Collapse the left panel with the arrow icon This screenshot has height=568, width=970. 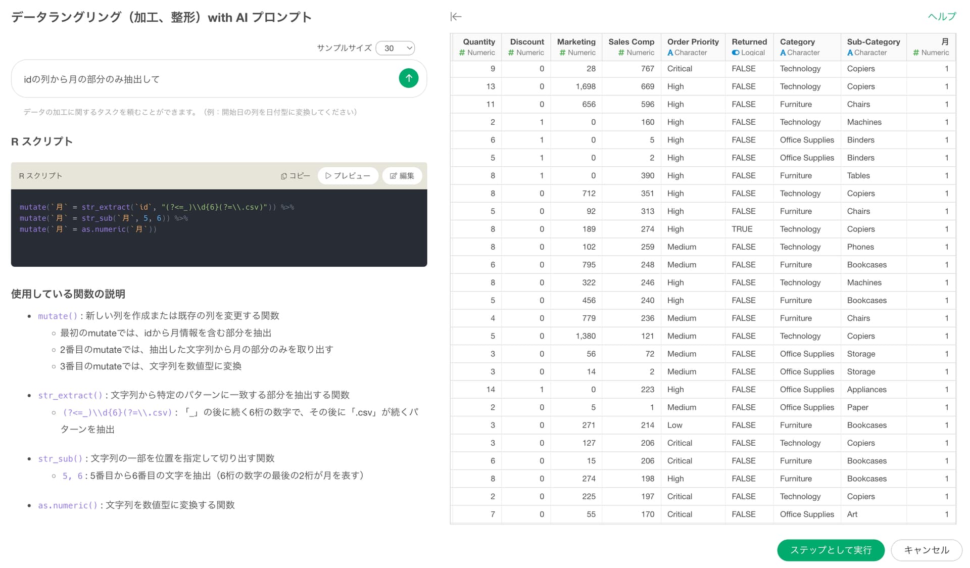tap(456, 17)
